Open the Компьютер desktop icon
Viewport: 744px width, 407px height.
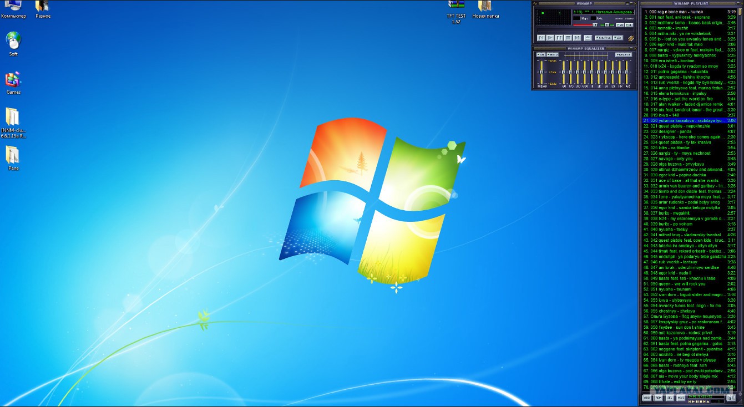13,9
